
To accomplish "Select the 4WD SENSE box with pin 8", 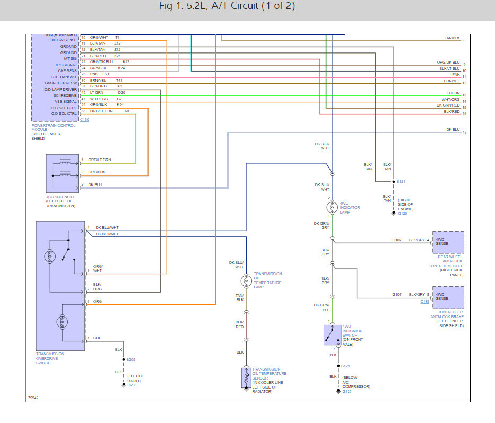I will [x=448, y=297].
